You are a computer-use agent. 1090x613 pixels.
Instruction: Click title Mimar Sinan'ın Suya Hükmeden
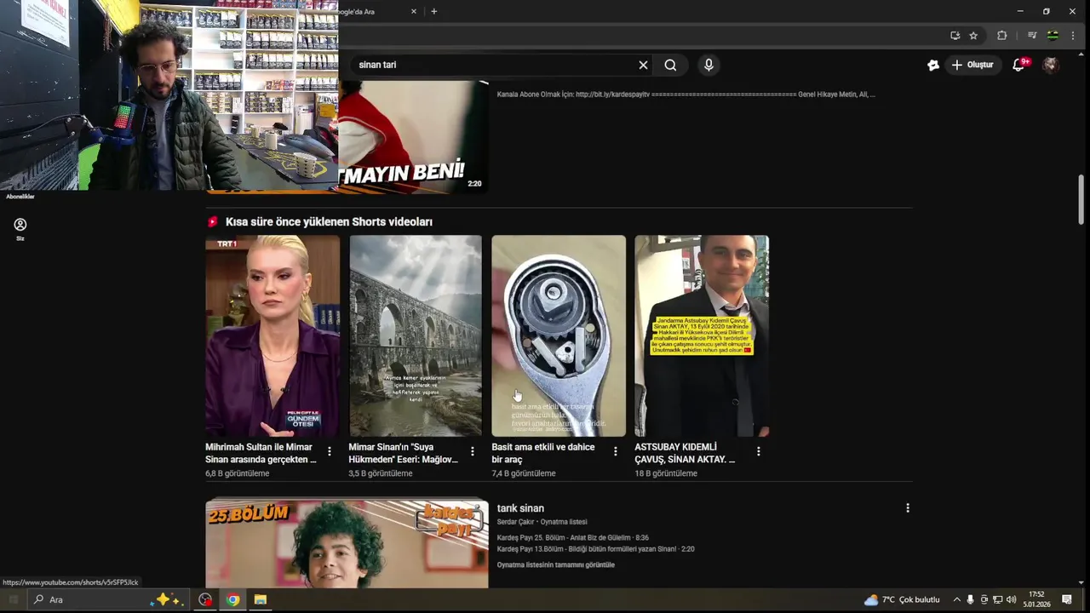(404, 453)
